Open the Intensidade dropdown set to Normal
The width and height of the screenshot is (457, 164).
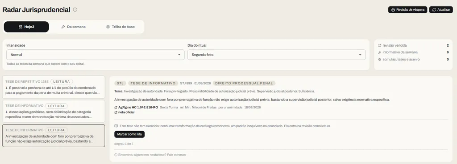point(96,55)
